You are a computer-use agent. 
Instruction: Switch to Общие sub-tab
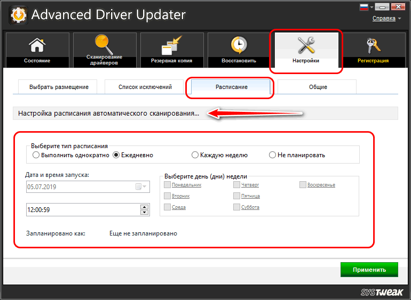318,87
